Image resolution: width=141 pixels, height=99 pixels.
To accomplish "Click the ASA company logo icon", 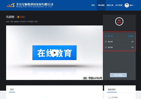I will click(11, 5).
